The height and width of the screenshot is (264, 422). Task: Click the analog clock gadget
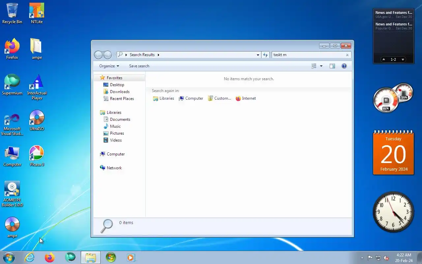click(x=393, y=212)
